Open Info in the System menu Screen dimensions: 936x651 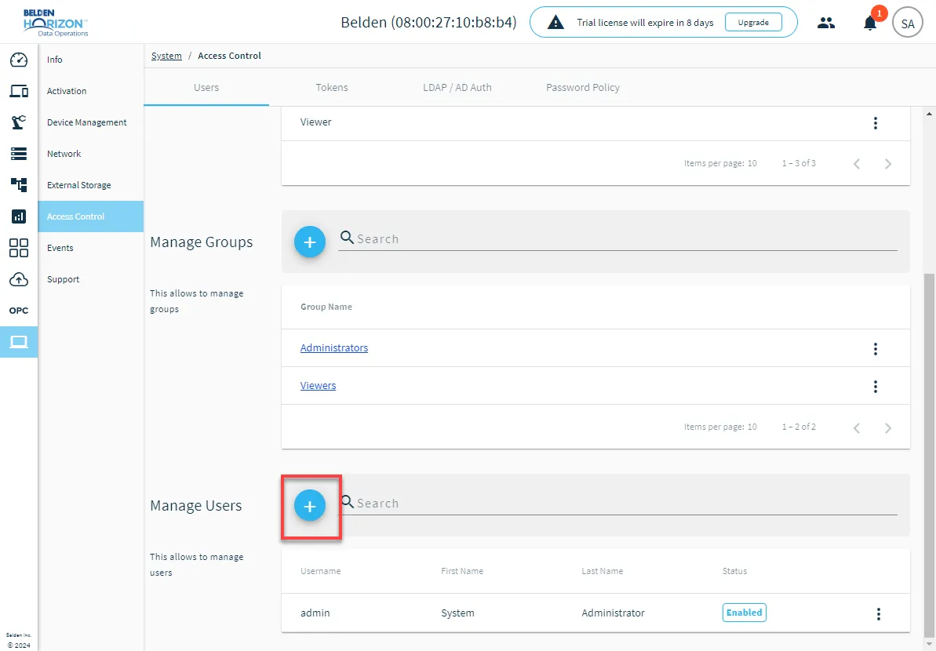tap(91, 60)
